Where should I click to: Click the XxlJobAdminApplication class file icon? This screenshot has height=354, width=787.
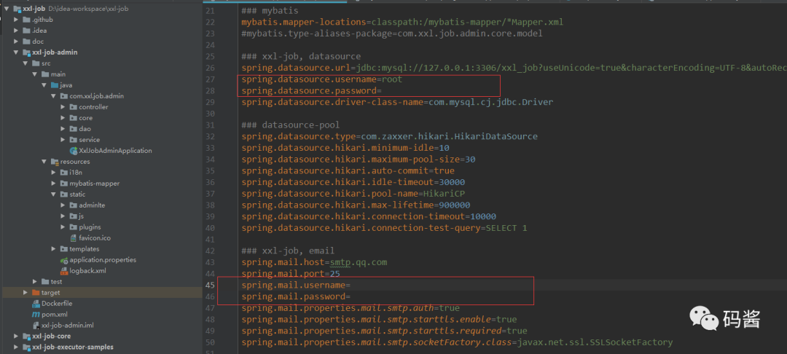pyautogui.click(x=74, y=151)
